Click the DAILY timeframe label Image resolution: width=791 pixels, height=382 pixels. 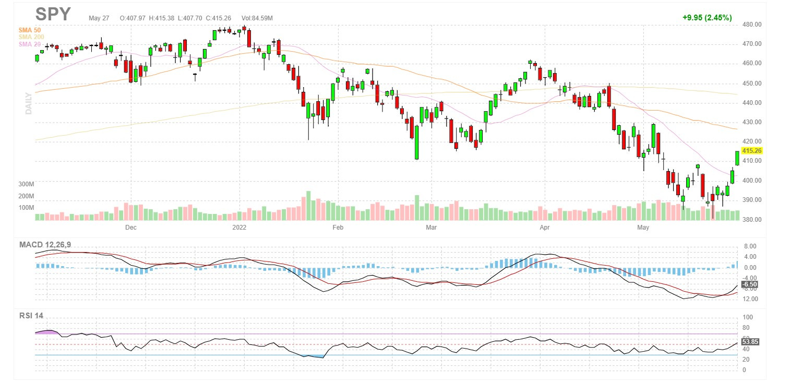(x=29, y=103)
